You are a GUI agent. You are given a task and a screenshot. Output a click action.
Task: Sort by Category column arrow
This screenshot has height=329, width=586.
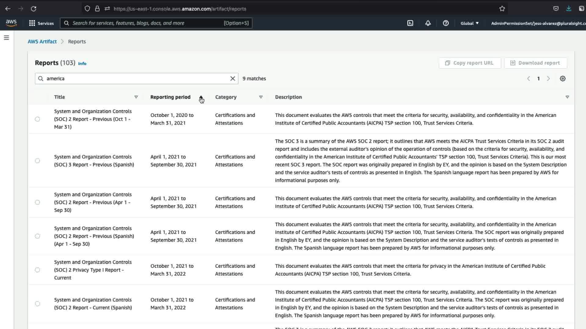[261, 97]
